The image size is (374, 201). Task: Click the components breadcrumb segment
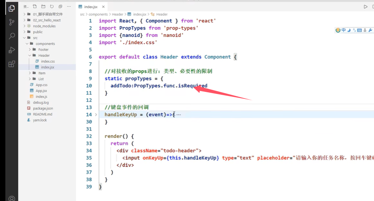pos(98,14)
